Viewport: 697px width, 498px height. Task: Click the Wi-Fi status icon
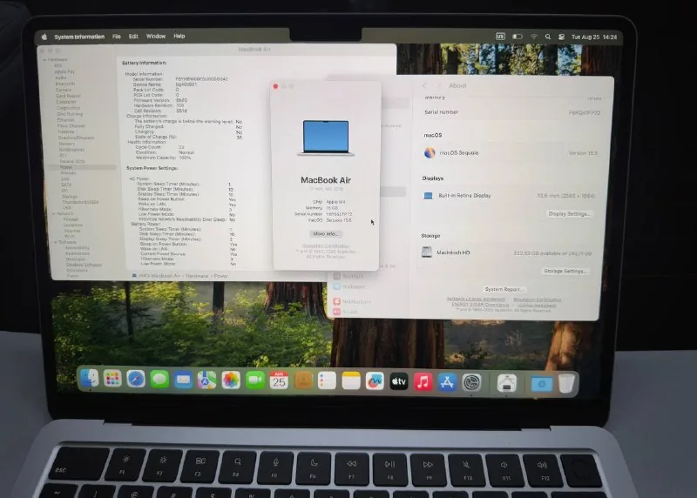(534, 37)
